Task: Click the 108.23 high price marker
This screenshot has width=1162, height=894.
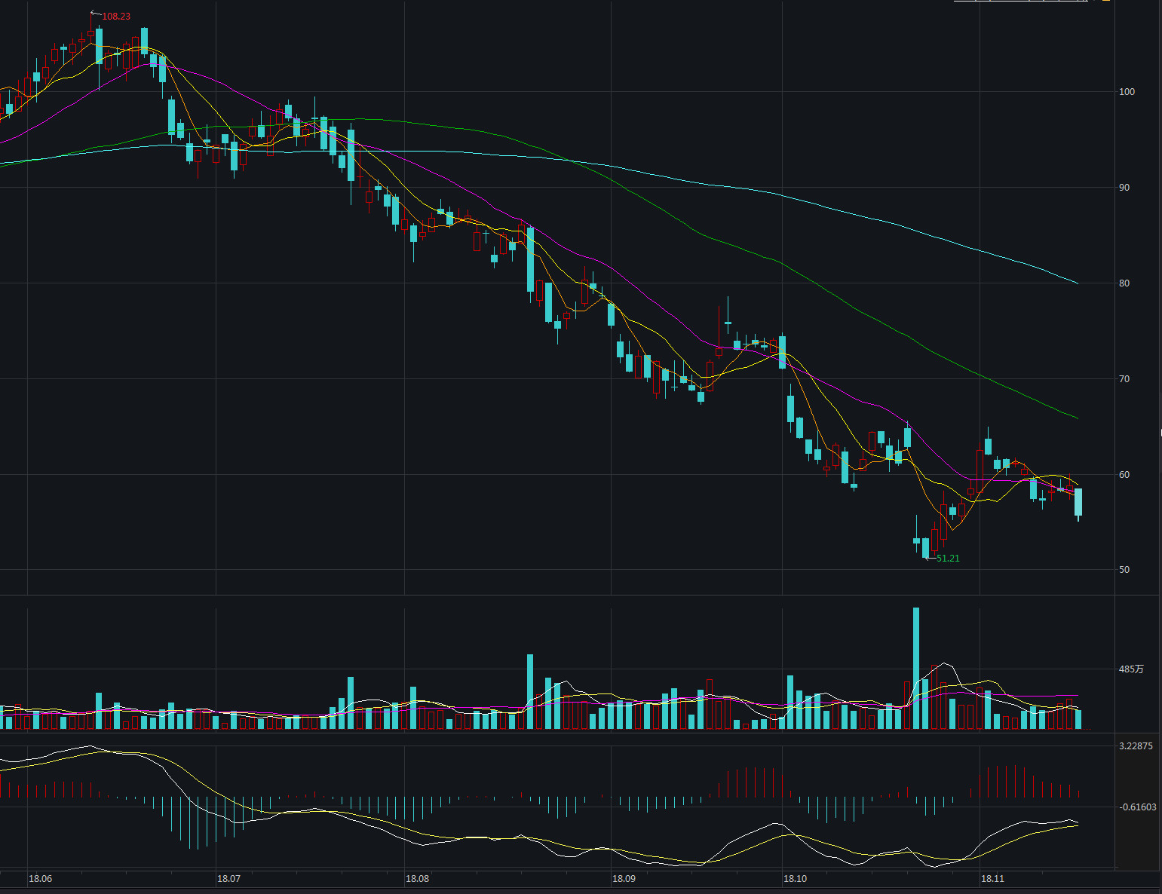Action: pyautogui.click(x=116, y=17)
